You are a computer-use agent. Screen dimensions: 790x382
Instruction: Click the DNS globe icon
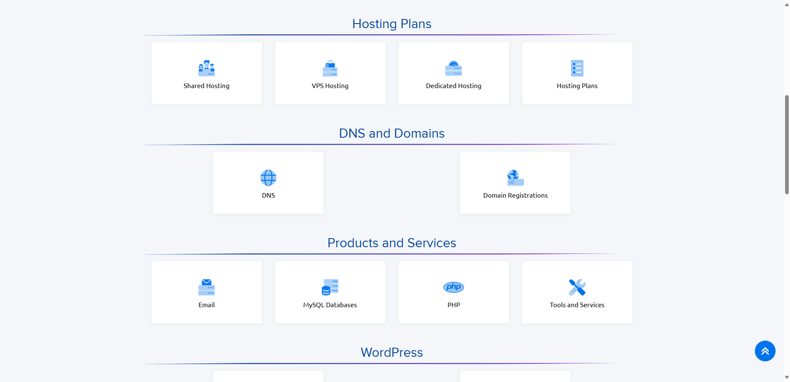pos(269,178)
